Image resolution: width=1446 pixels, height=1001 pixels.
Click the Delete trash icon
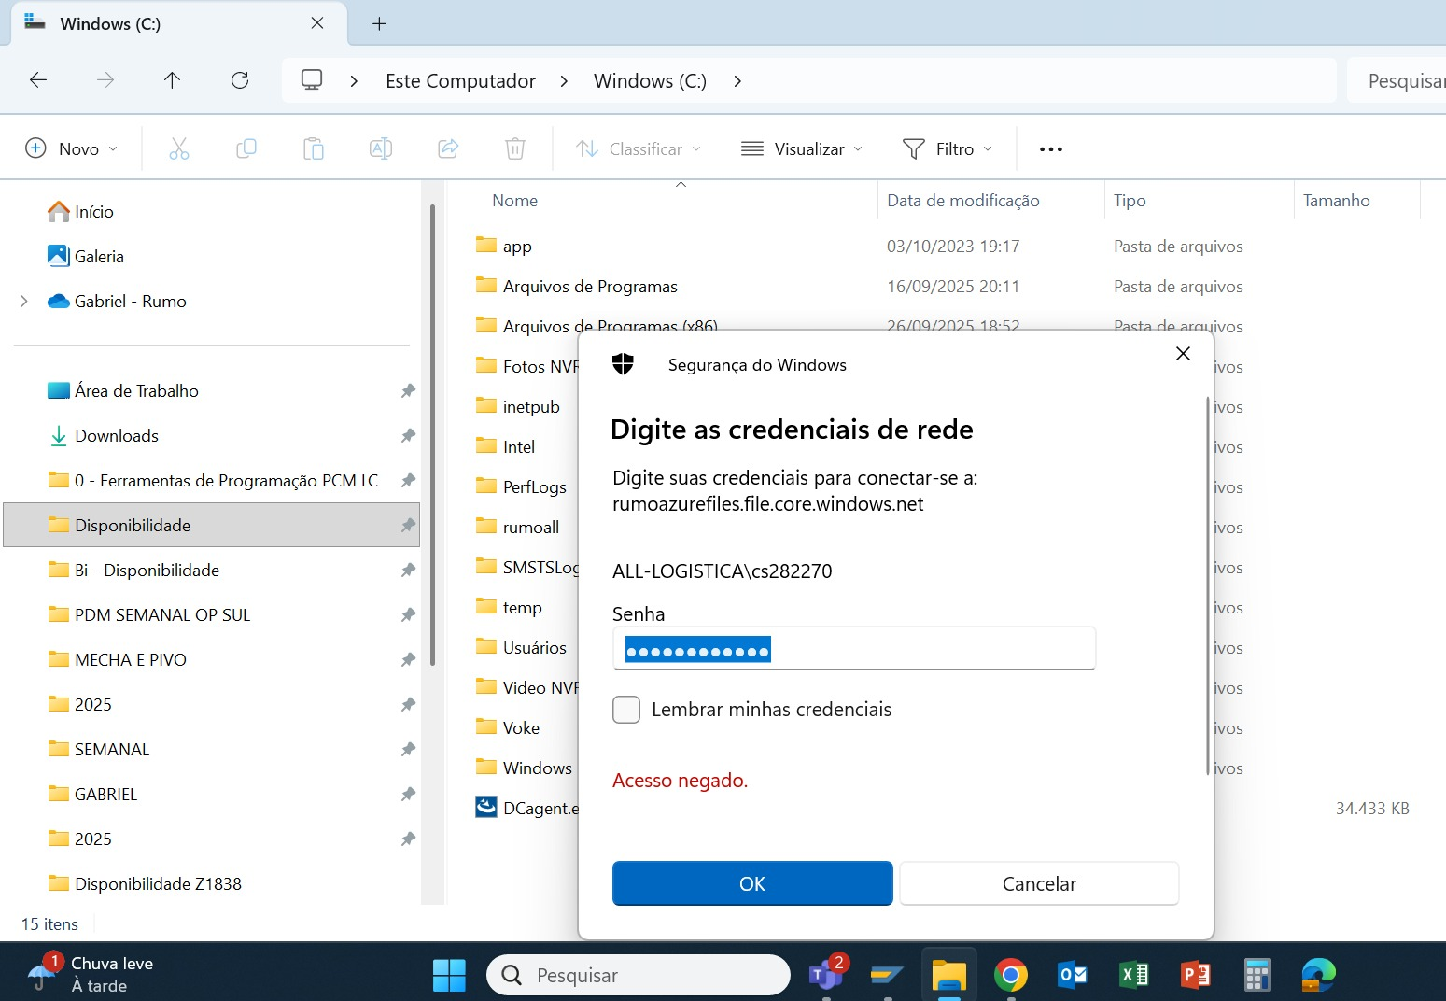point(515,148)
